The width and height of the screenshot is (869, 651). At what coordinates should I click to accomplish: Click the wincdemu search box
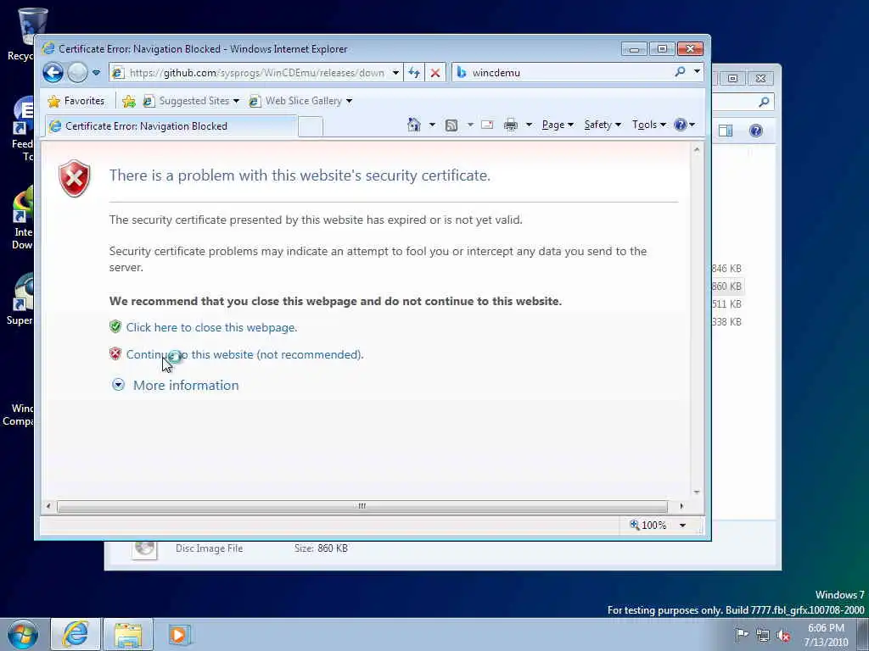563,73
